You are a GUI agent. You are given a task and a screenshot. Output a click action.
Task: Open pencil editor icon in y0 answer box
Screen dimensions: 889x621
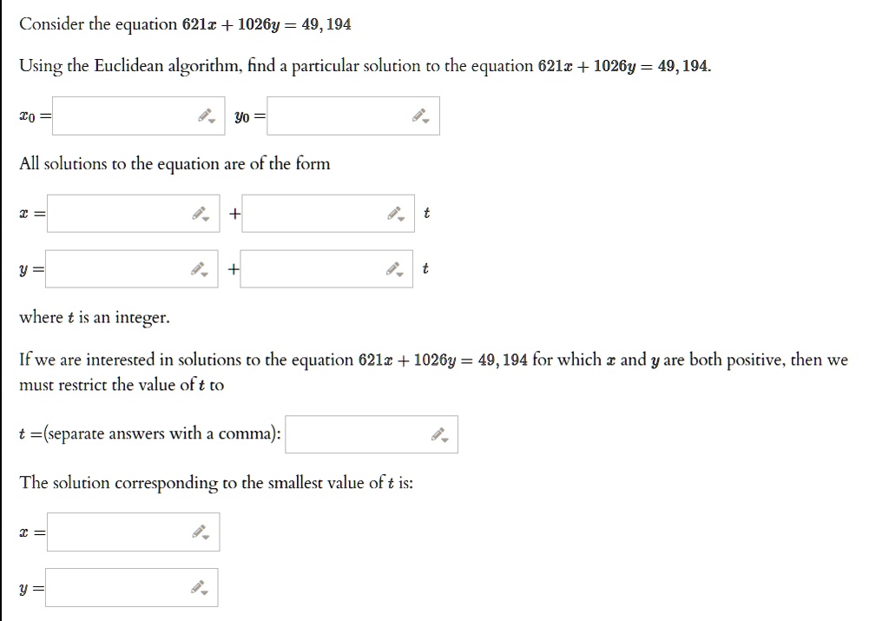click(x=421, y=116)
